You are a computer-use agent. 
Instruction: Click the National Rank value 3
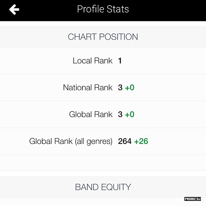coord(120,88)
